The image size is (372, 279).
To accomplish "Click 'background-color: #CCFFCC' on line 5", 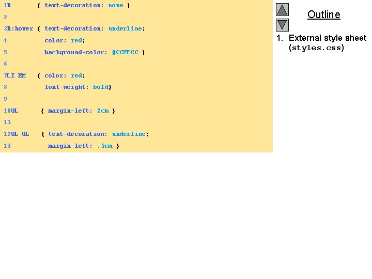I will [x=91, y=52].
